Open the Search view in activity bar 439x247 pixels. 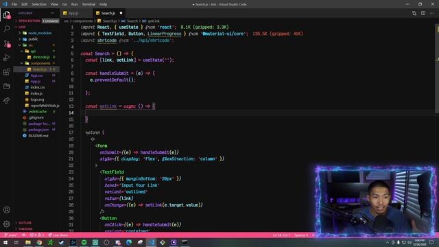(7, 29)
